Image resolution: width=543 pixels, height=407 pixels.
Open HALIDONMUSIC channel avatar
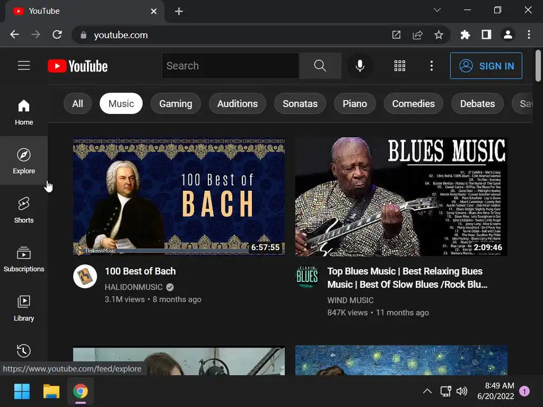85,276
